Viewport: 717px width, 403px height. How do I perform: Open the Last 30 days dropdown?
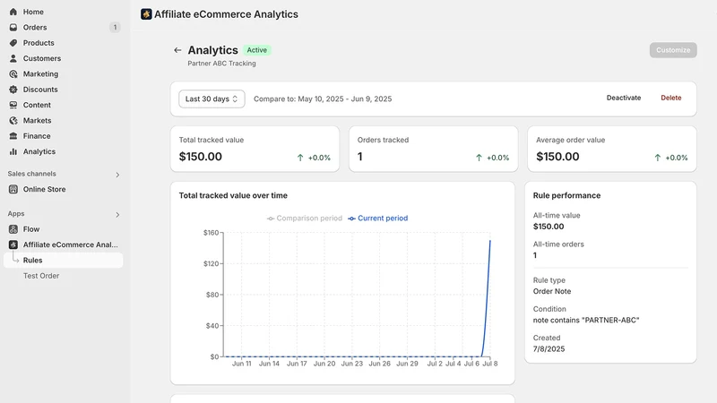[x=212, y=99]
